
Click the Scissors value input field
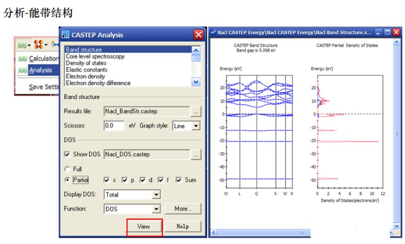[113, 126]
